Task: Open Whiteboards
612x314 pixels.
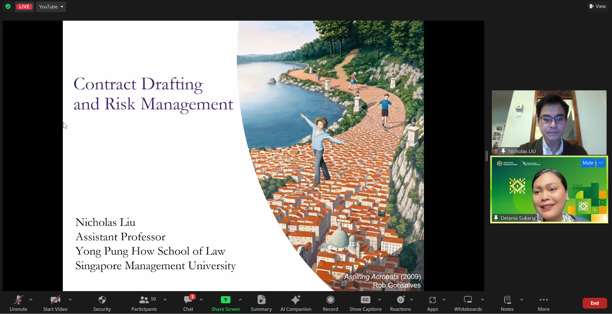Action: point(468,303)
